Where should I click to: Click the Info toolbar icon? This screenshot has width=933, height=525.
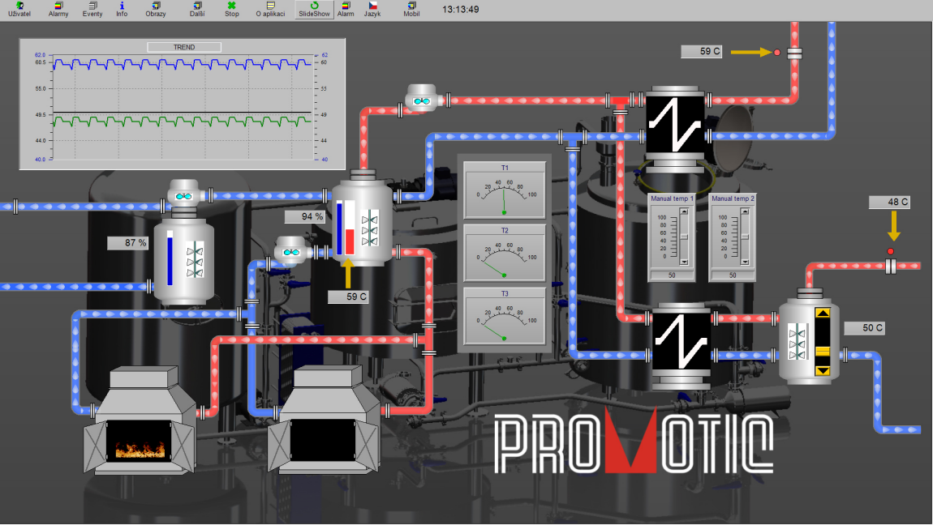pyautogui.click(x=122, y=9)
